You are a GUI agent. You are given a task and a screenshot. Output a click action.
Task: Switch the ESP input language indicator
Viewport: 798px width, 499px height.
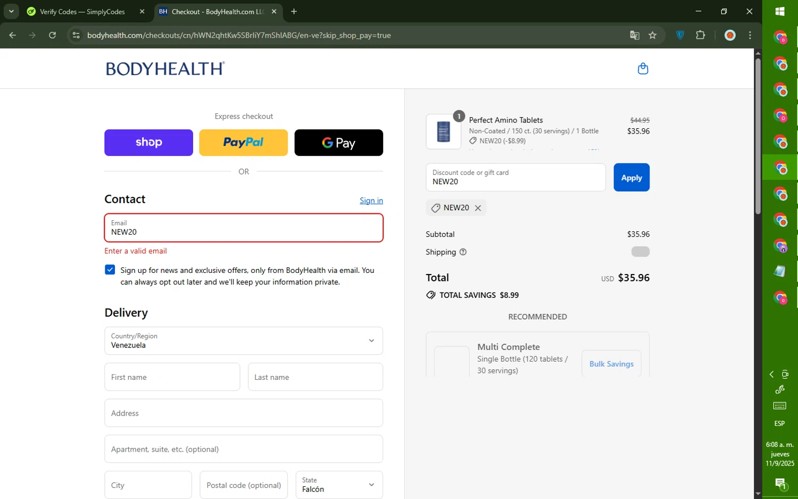(x=779, y=423)
